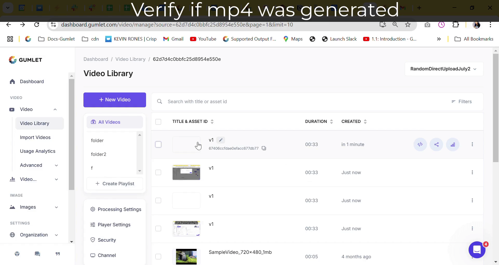Click the embed code icon for v1

pyautogui.click(x=420, y=144)
